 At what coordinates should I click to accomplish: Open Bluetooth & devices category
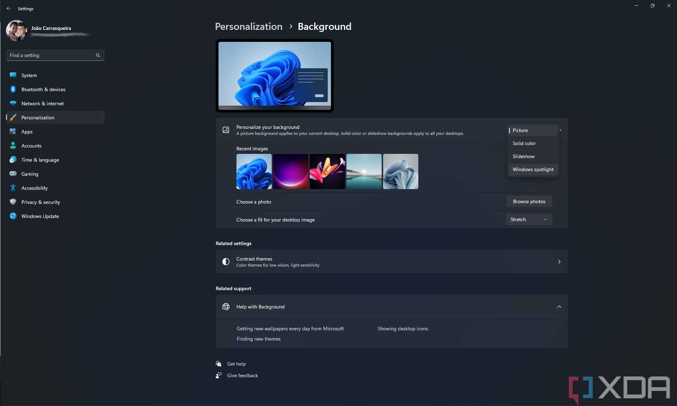tap(55, 89)
